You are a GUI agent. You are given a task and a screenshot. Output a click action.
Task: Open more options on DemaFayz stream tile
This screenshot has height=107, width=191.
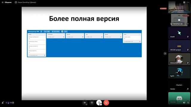[188, 24]
